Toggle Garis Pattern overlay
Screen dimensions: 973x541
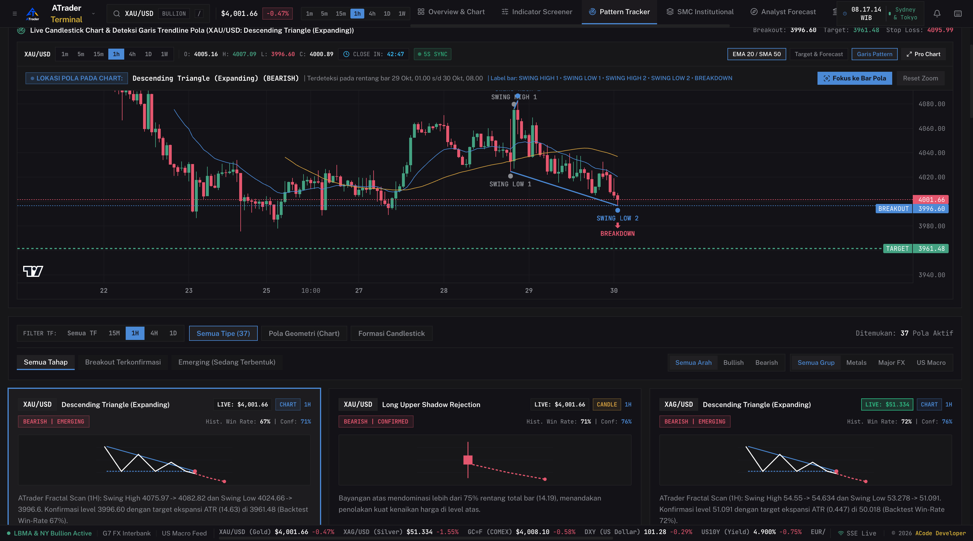tap(875, 54)
